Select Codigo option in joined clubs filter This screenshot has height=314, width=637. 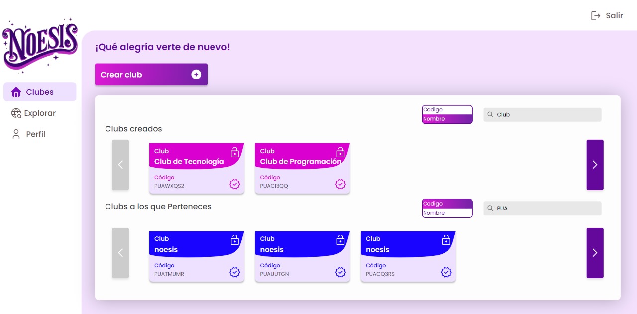(x=447, y=204)
